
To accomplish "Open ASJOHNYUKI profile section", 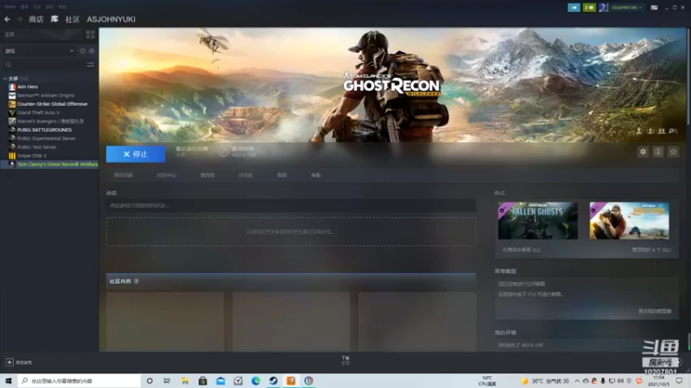I will tap(111, 19).
